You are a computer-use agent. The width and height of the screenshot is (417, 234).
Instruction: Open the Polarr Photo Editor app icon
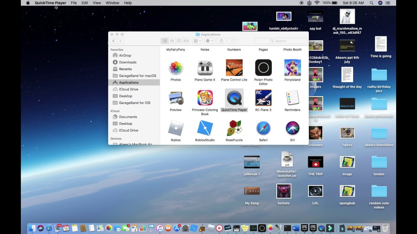(263, 68)
